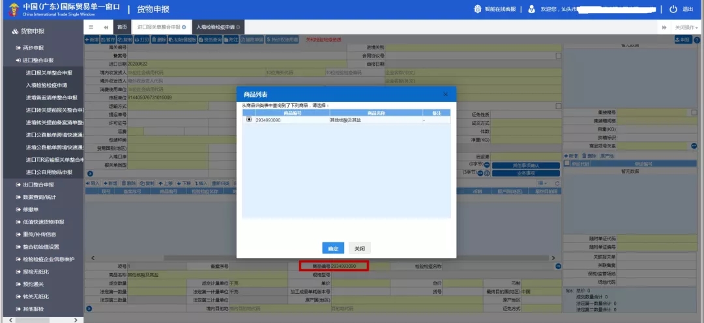The image size is (704, 323).
Task: Click the 其他事项确认 button
Action: click(526, 166)
